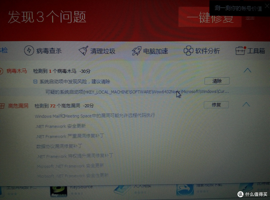Go to 软件分析 tab
This screenshot has width=270, height=200.
click(x=202, y=51)
